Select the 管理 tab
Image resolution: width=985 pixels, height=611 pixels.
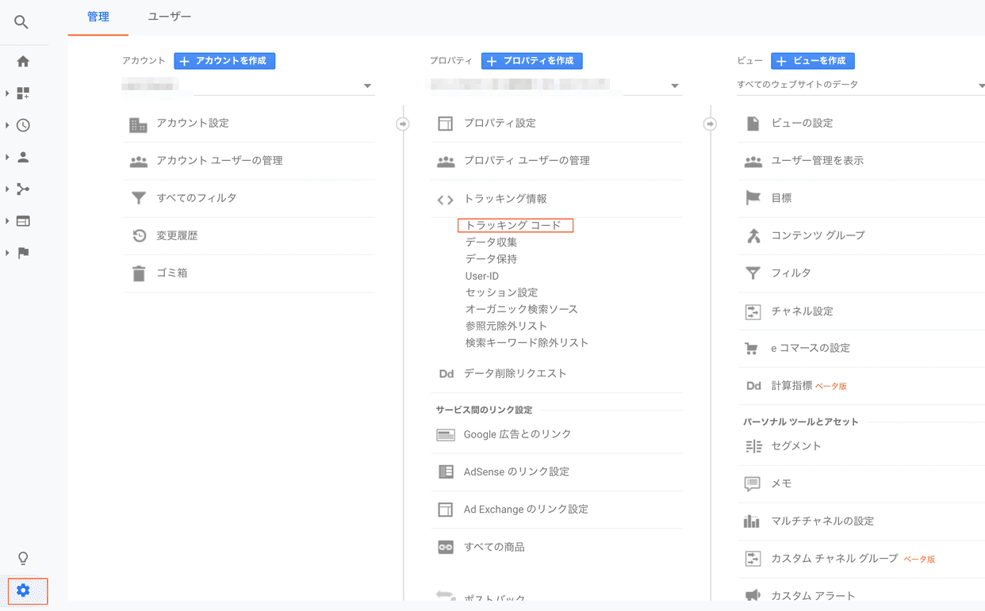point(98,16)
